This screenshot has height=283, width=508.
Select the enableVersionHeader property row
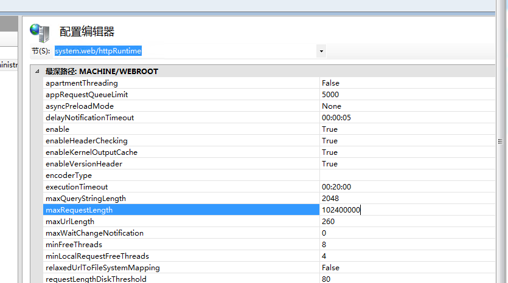84,164
